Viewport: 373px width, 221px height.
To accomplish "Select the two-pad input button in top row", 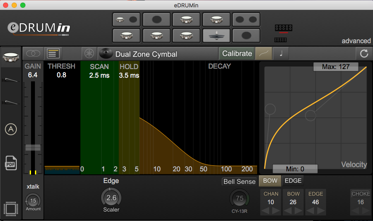I will click(x=246, y=19).
